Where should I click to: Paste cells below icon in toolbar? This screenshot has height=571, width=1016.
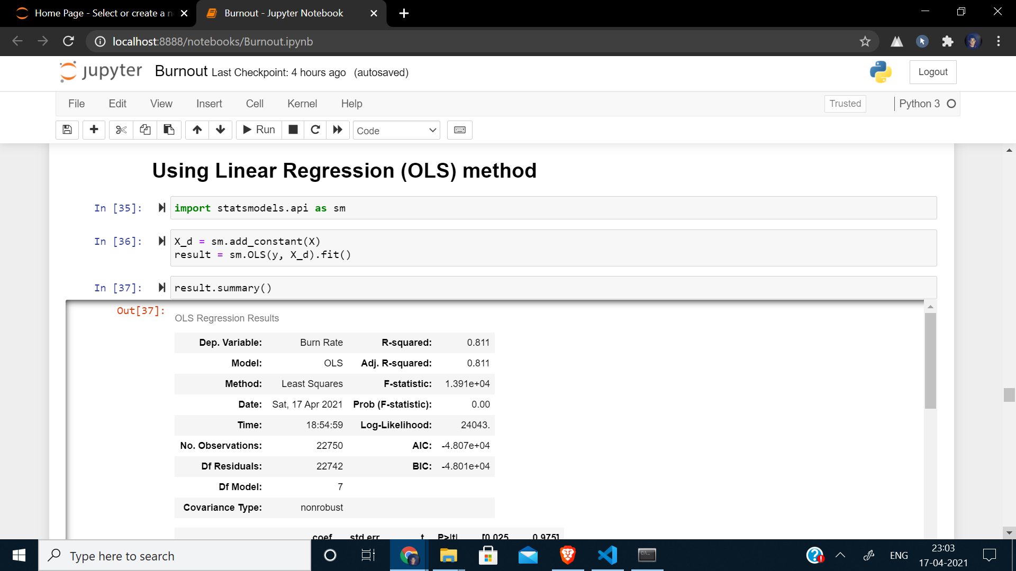tap(169, 130)
